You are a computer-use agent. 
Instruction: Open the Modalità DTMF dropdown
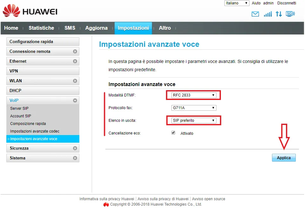(194, 95)
